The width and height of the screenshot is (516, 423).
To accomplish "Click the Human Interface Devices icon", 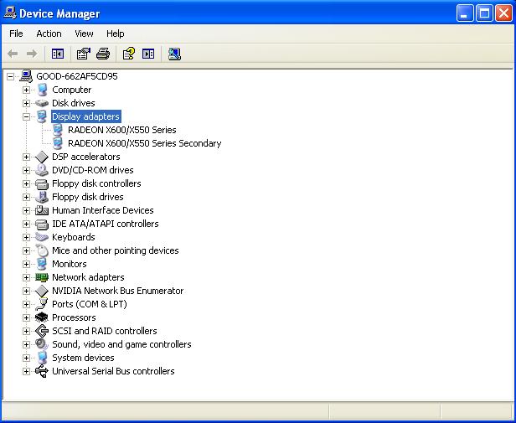I will tap(42, 210).
